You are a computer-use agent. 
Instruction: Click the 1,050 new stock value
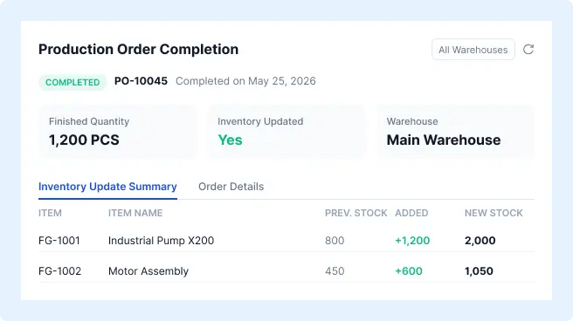479,271
